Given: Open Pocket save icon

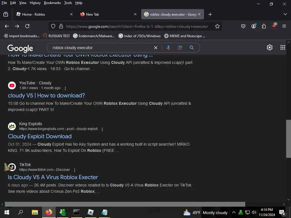Looking at the screenshot, I should pyautogui.click(x=243, y=26).
